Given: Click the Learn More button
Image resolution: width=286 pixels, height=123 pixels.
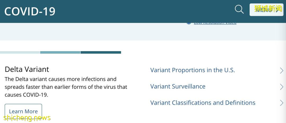Looking at the screenshot, I should (23, 111).
